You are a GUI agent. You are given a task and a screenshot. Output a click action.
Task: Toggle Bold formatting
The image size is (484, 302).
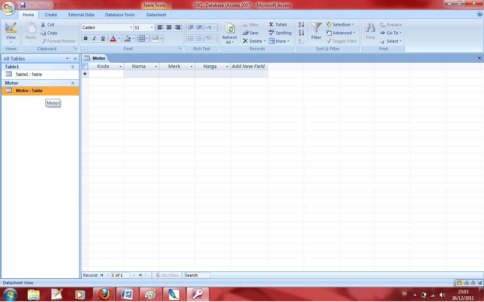click(x=85, y=39)
